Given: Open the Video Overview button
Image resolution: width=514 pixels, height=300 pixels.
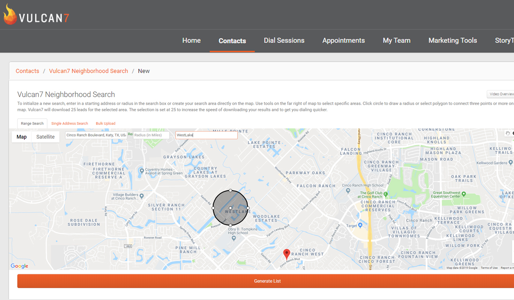Looking at the screenshot, I should (501, 94).
